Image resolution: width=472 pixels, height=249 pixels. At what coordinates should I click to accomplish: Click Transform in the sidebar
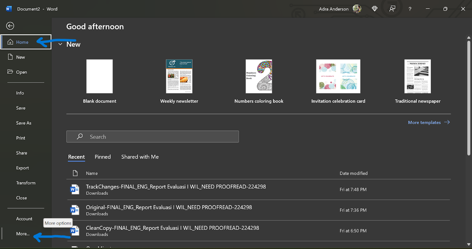point(26,183)
